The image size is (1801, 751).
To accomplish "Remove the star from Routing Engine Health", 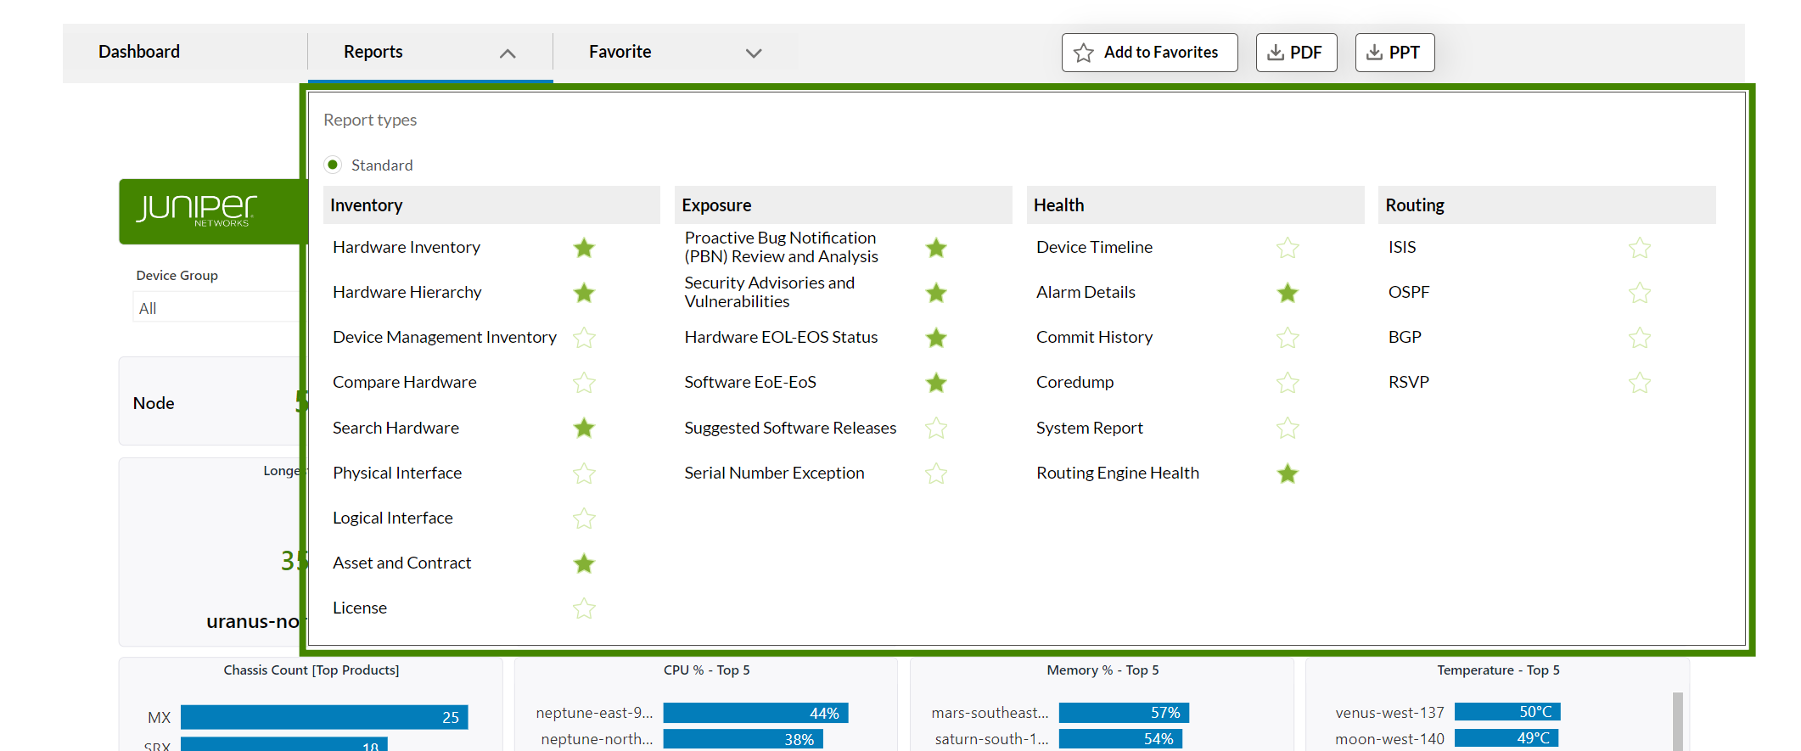I will pos(1288,474).
